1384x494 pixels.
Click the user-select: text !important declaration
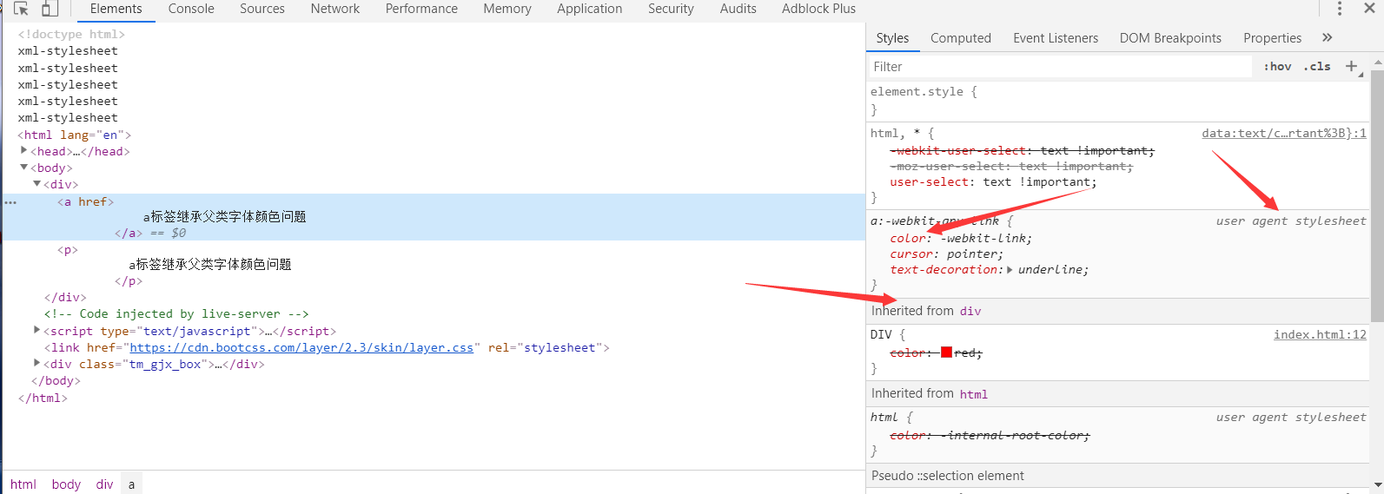[x=993, y=182]
